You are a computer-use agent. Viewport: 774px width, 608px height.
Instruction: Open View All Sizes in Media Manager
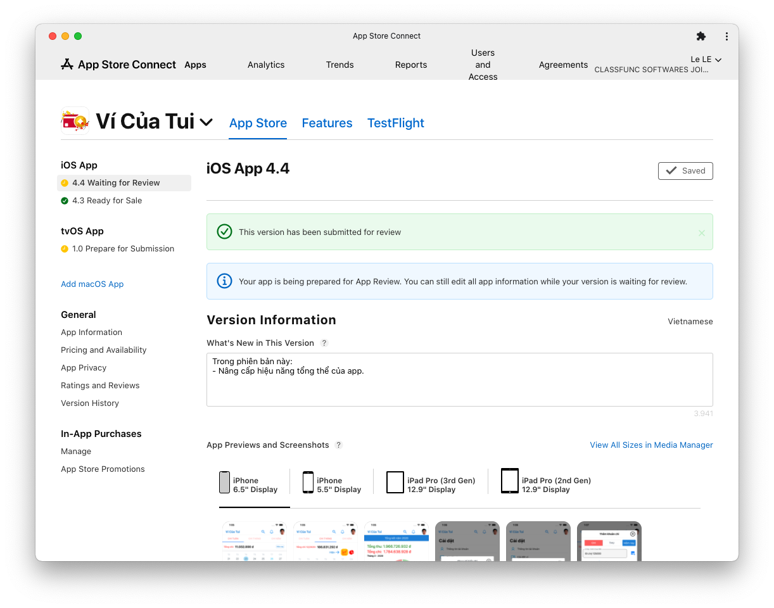pyautogui.click(x=651, y=445)
